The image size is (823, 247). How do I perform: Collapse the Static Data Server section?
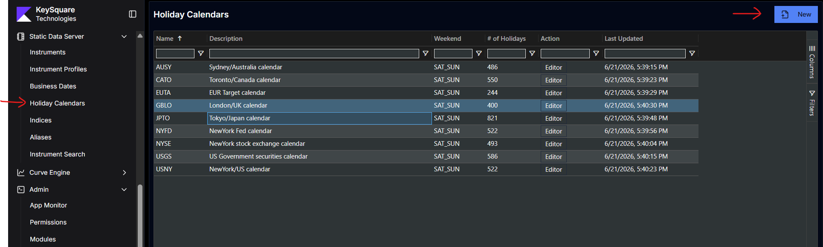[124, 37]
